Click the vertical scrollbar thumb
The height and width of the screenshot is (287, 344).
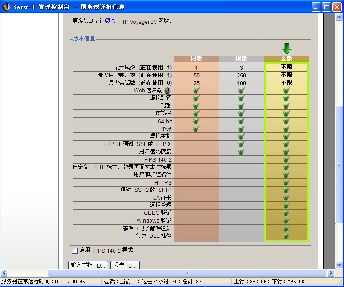tap(339, 165)
